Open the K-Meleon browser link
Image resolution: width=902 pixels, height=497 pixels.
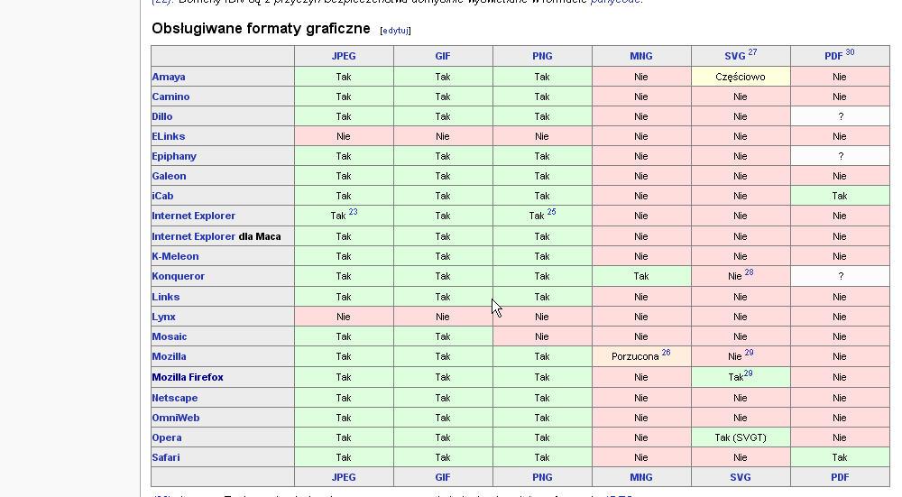pos(176,256)
